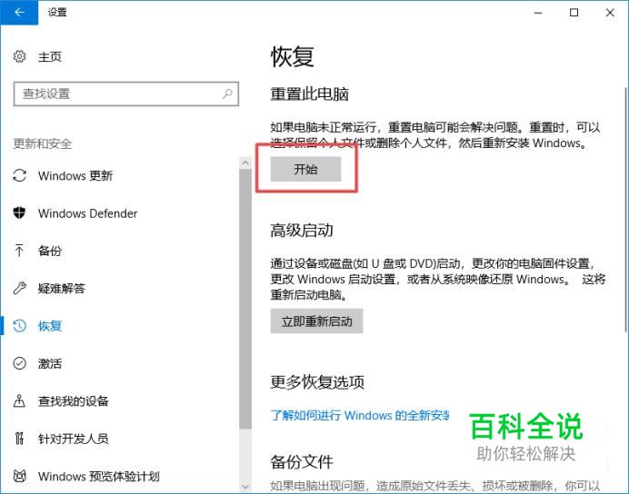Click the 针对开发人员 tools icon

pos(20,439)
